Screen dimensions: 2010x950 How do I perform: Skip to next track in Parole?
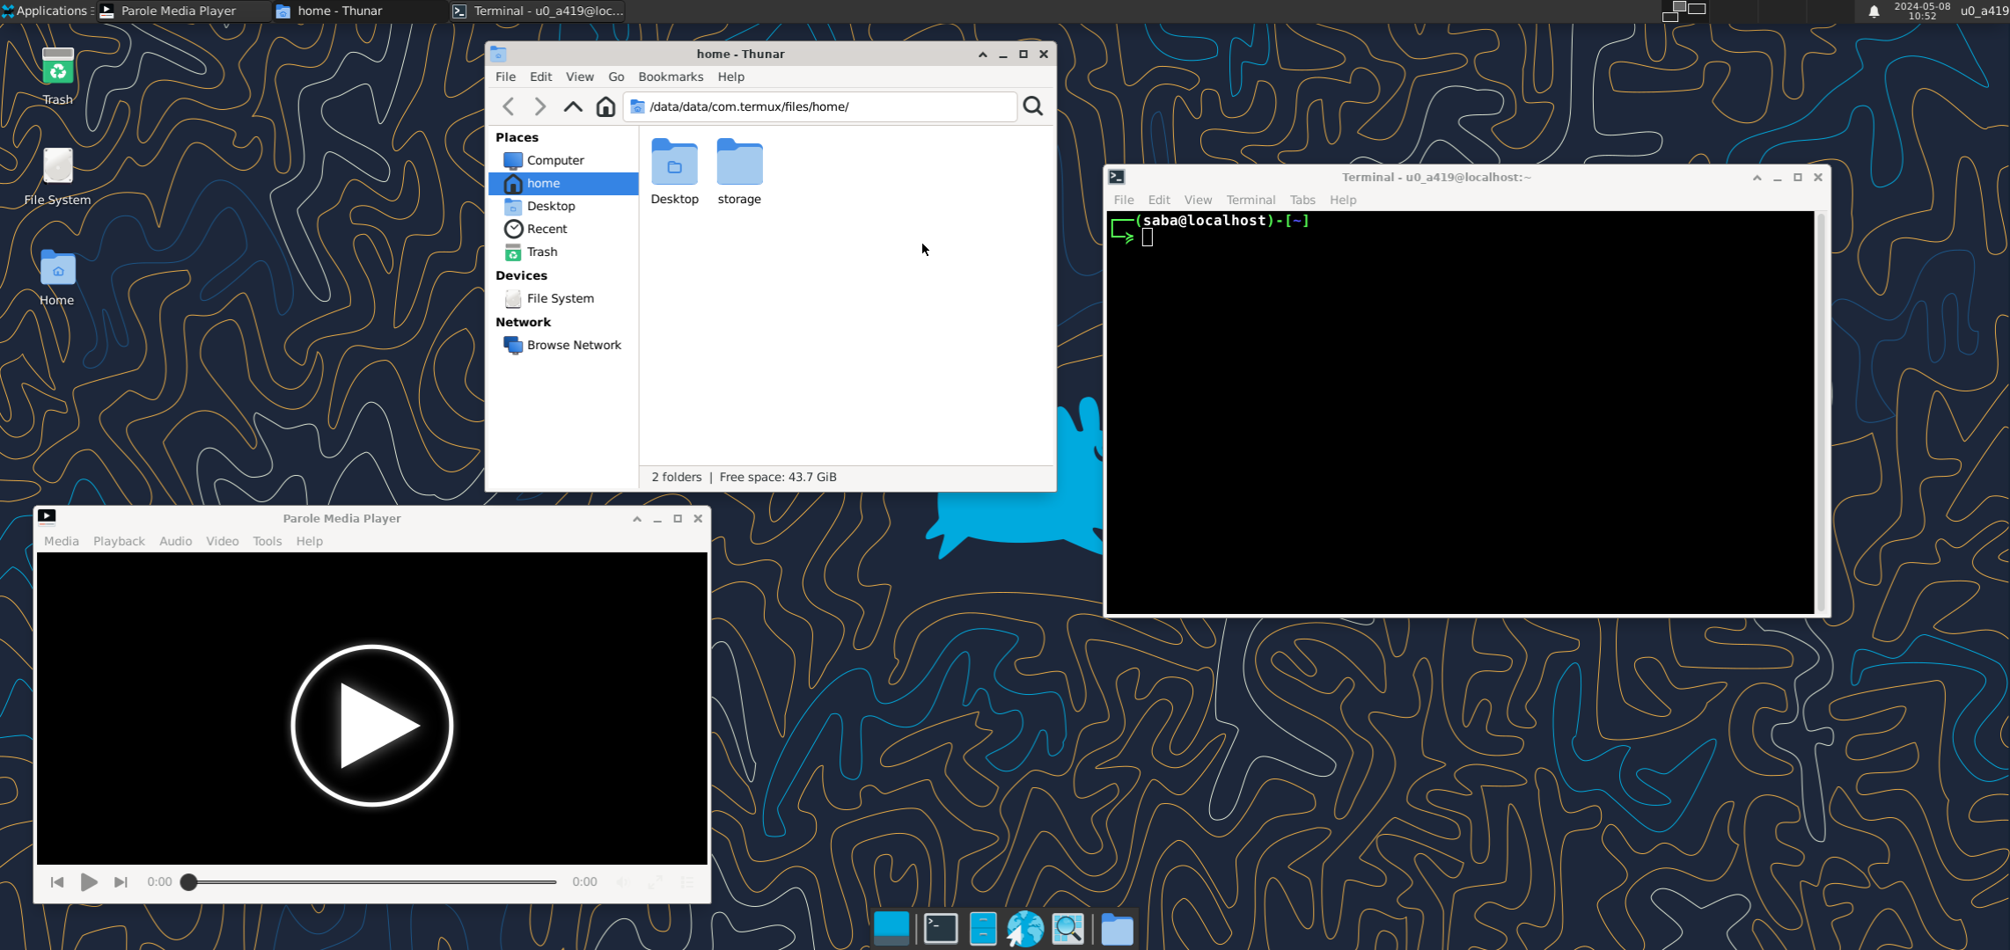[x=121, y=881]
